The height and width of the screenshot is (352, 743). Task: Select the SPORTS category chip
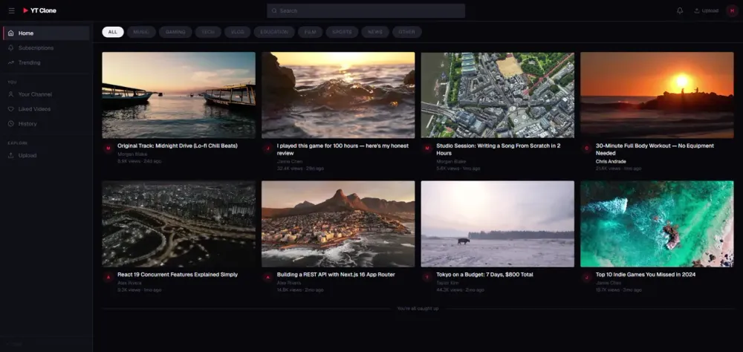tap(342, 32)
